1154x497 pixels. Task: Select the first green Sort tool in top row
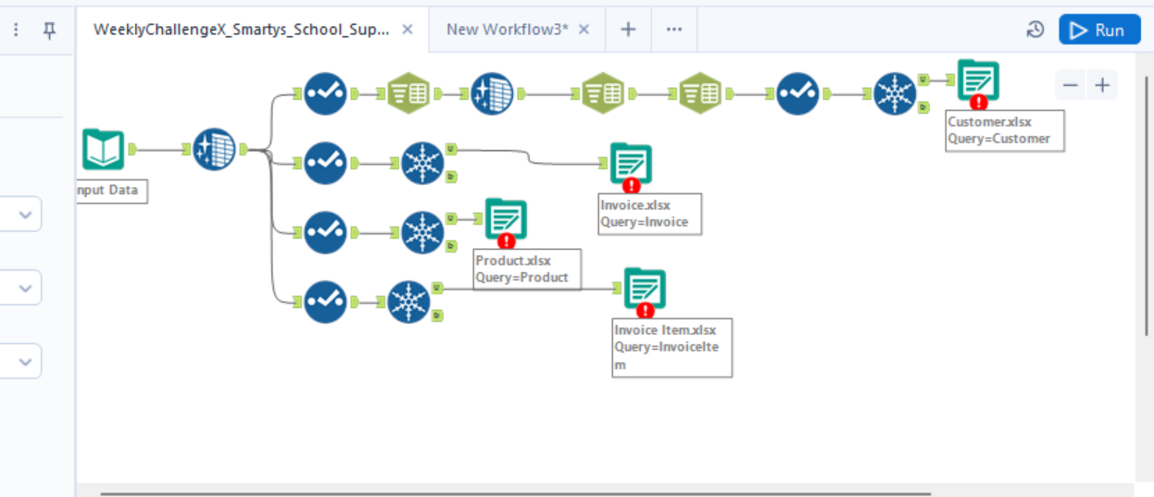(x=408, y=93)
